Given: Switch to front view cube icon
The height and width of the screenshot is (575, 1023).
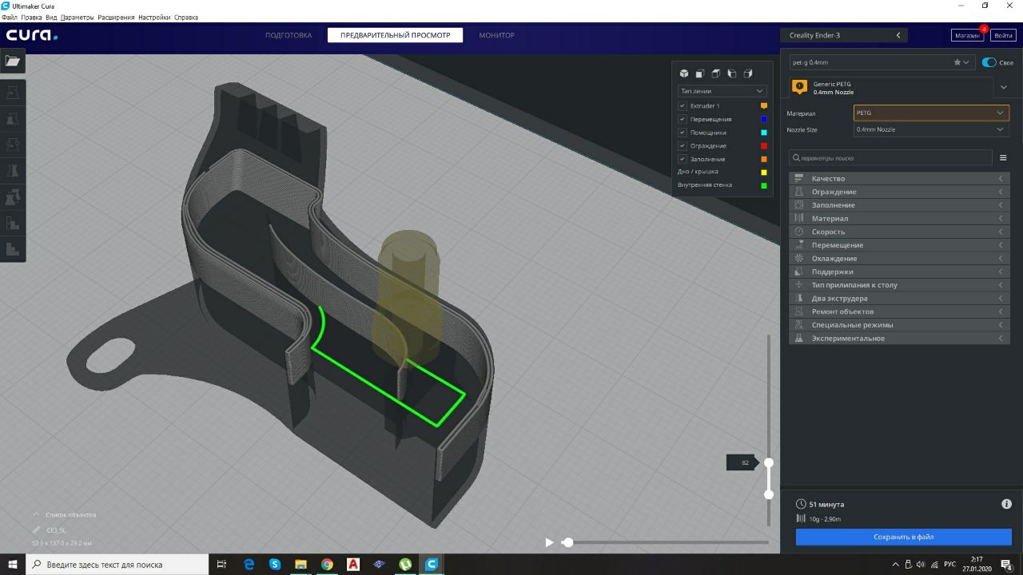Looking at the screenshot, I should pos(700,73).
